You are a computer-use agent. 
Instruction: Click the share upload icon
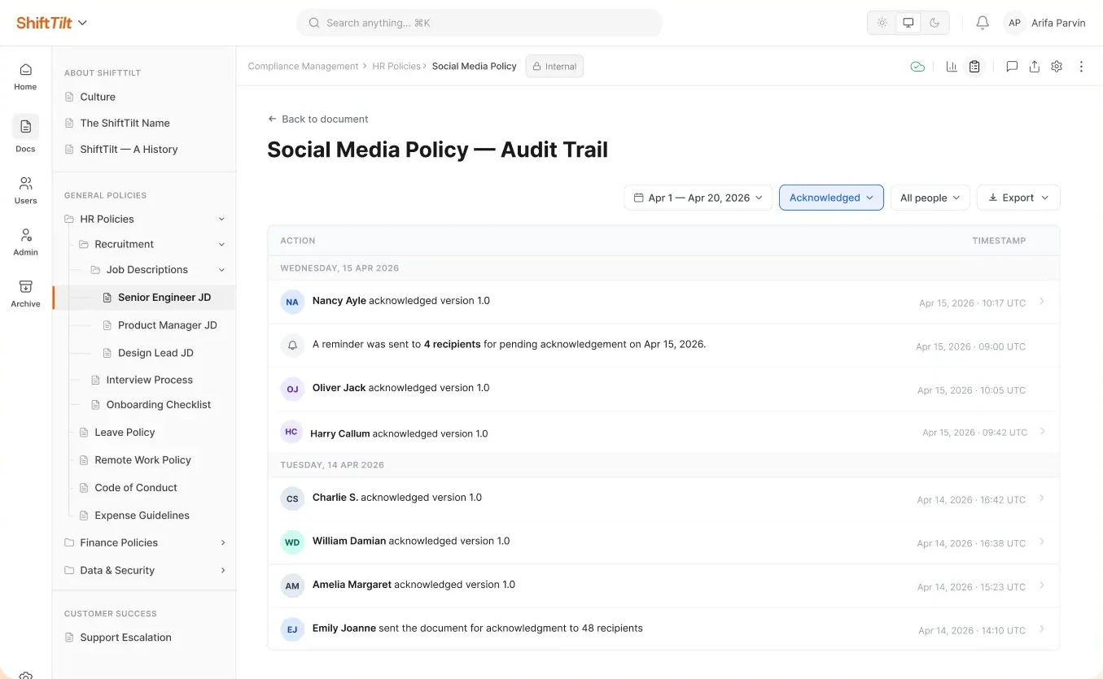(1035, 67)
